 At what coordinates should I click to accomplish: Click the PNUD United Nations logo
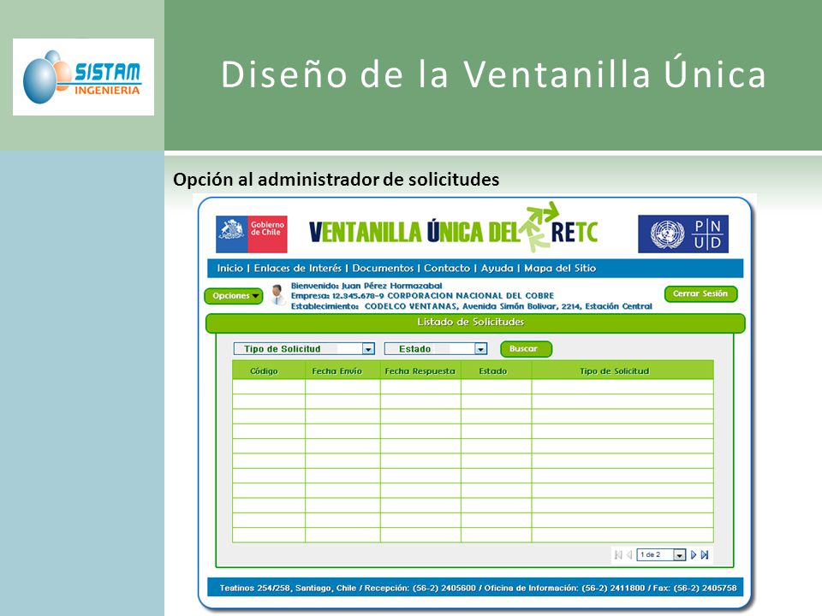[683, 234]
